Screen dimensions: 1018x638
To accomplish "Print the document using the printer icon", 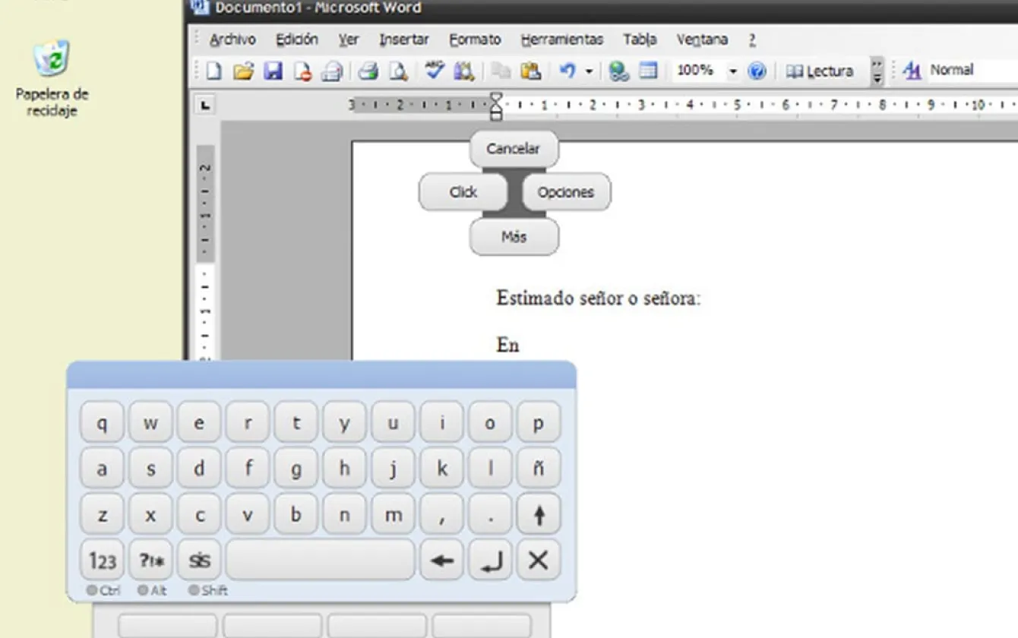I will click(x=368, y=71).
